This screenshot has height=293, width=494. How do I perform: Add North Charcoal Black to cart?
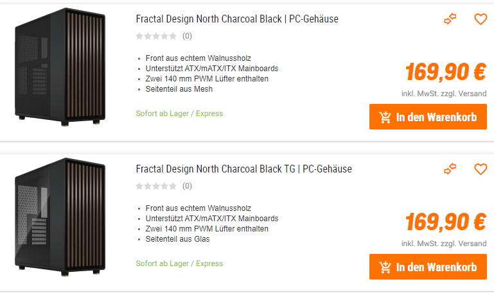(428, 117)
